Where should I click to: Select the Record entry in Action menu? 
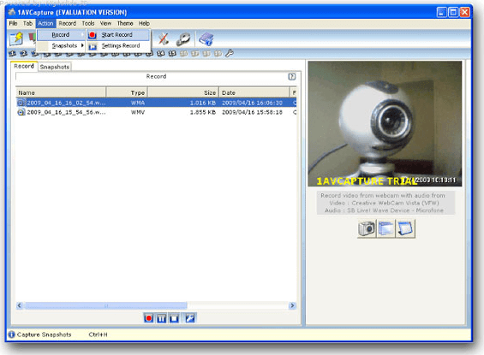61,35
